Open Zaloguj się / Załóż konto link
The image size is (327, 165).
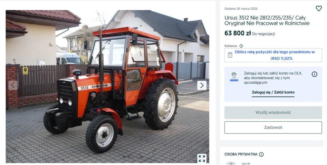(x=273, y=92)
